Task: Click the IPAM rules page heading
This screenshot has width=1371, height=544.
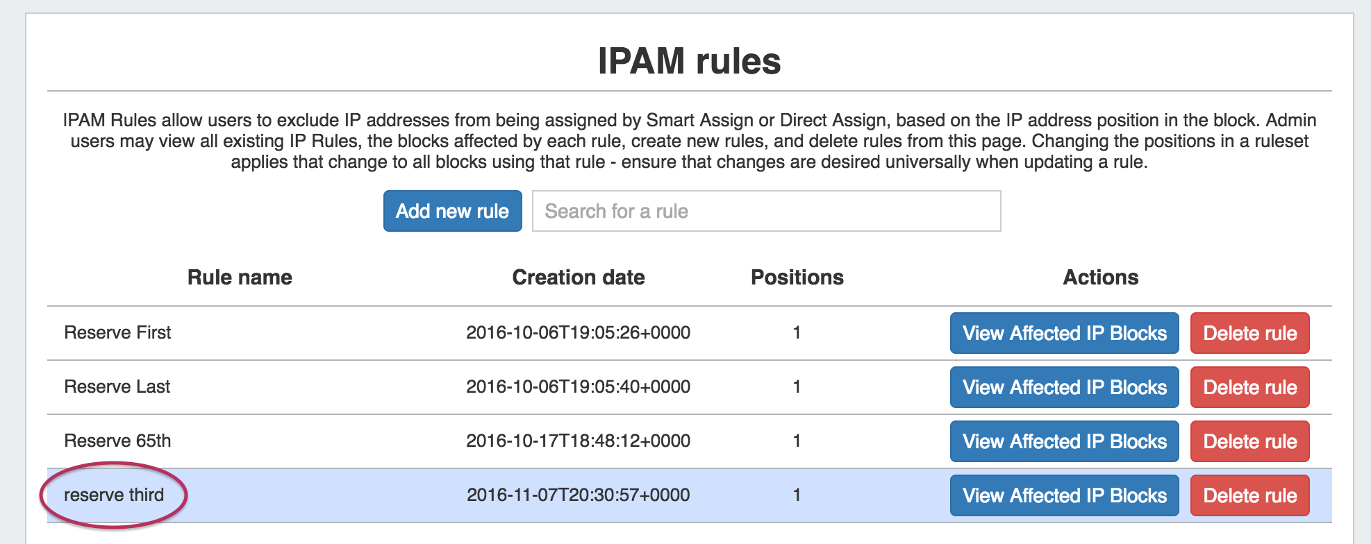Action: point(689,61)
